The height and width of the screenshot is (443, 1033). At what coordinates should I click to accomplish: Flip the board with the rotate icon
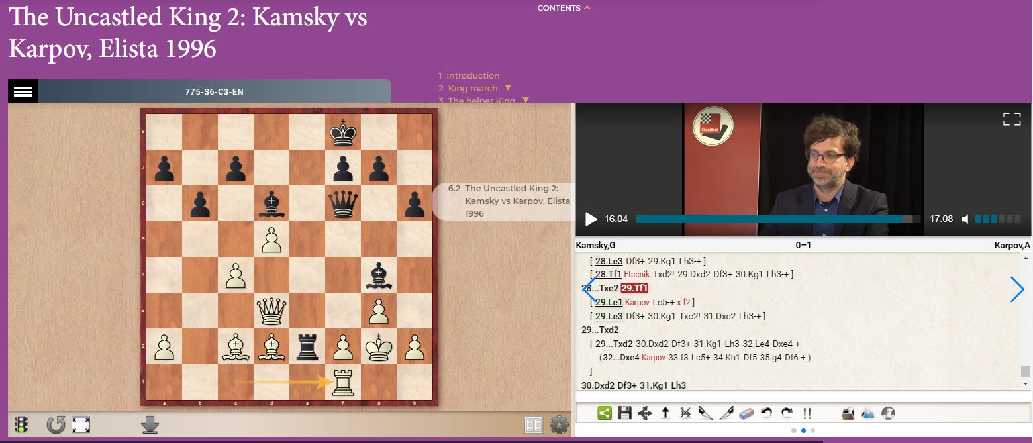pyautogui.click(x=56, y=424)
